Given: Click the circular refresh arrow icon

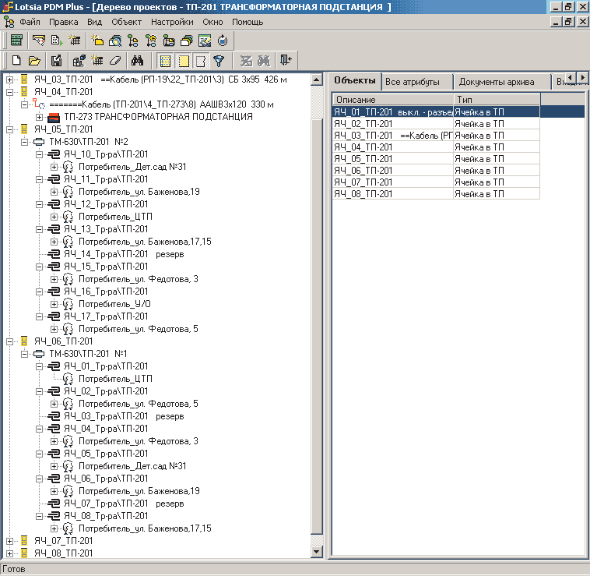Looking at the screenshot, I should coord(223,41).
